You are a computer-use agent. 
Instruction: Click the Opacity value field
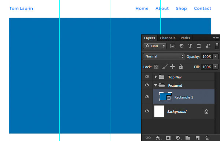(x=207, y=56)
